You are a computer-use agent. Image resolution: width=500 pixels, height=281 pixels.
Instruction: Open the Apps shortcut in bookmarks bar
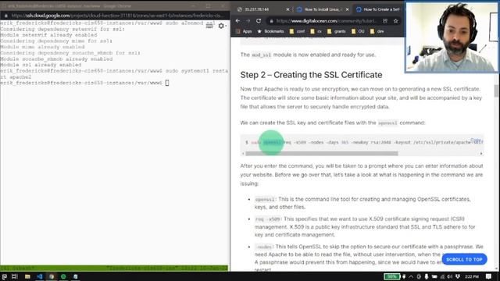(x=244, y=31)
